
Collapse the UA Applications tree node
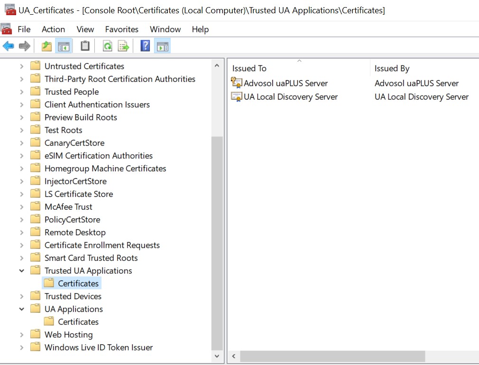point(22,309)
